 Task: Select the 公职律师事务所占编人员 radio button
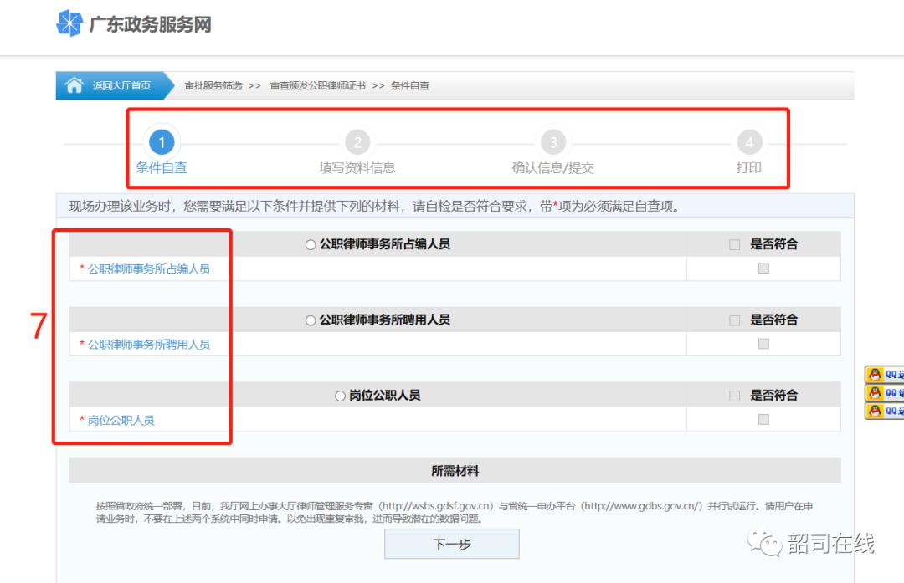tap(311, 245)
